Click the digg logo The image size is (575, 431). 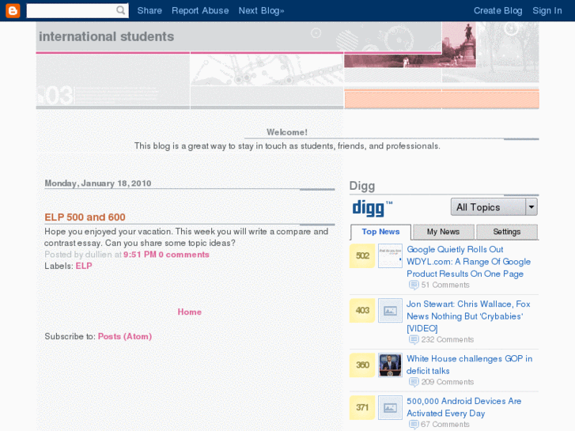pos(372,208)
